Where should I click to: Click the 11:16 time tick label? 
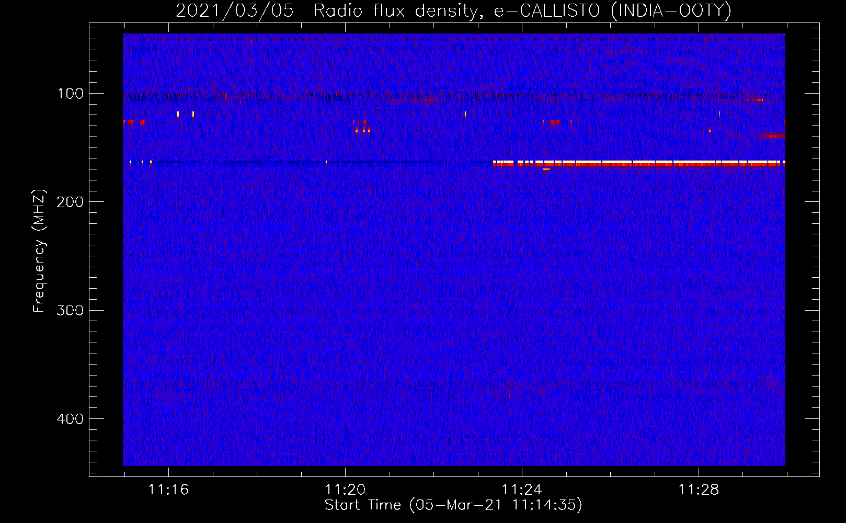(x=168, y=490)
